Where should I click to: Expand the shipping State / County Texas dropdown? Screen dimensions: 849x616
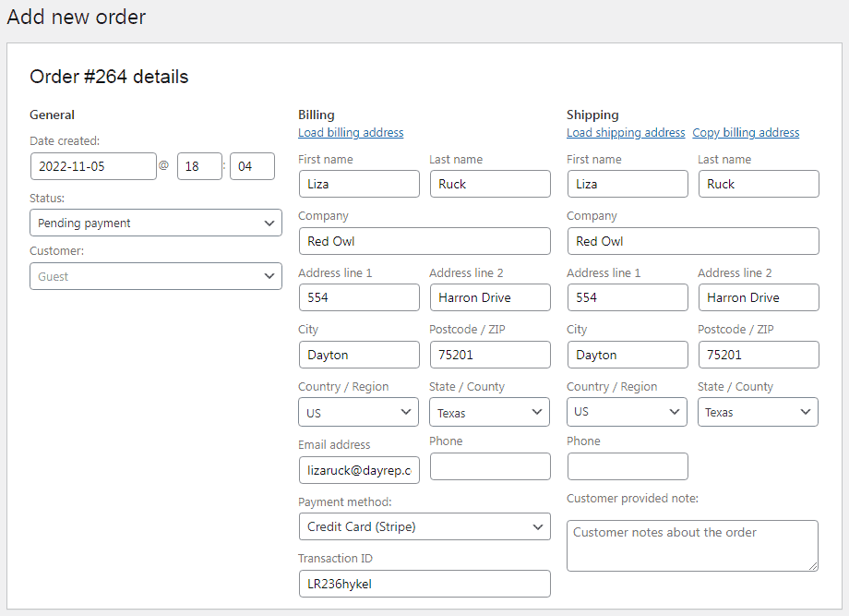[x=758, y=412]
